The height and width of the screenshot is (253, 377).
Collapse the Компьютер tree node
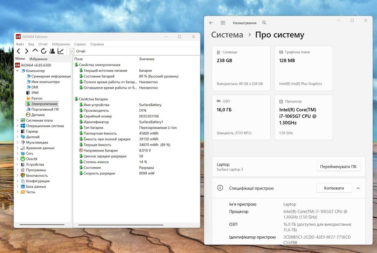(17, 71)
